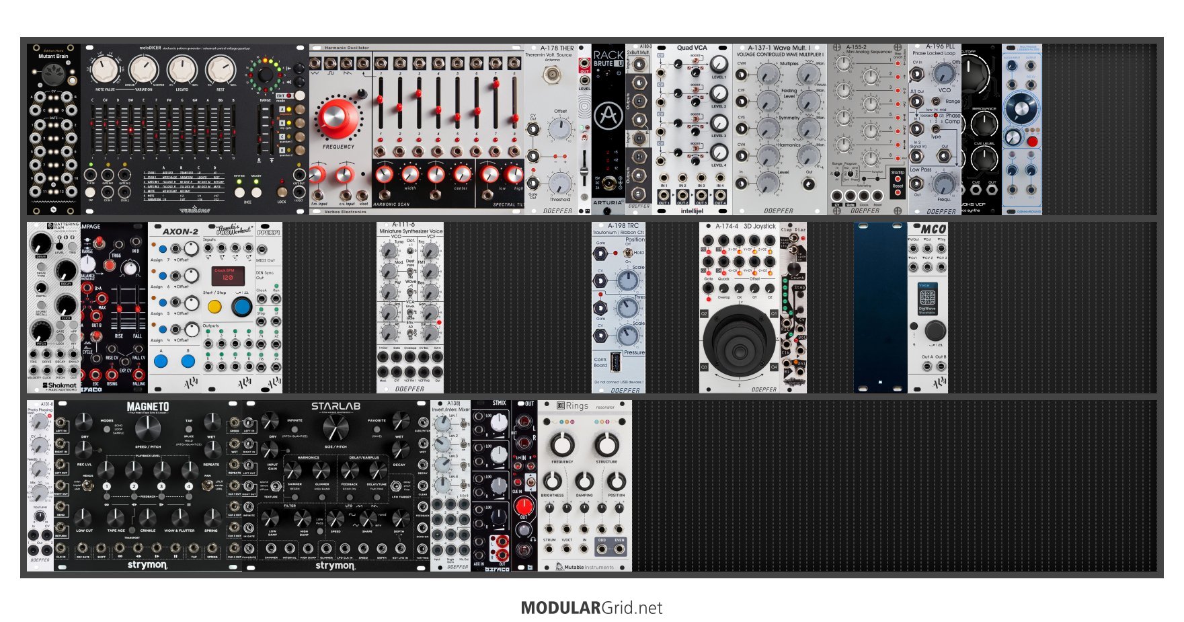
Task: Select the blank blue panel module
Action: click(880, 307)
